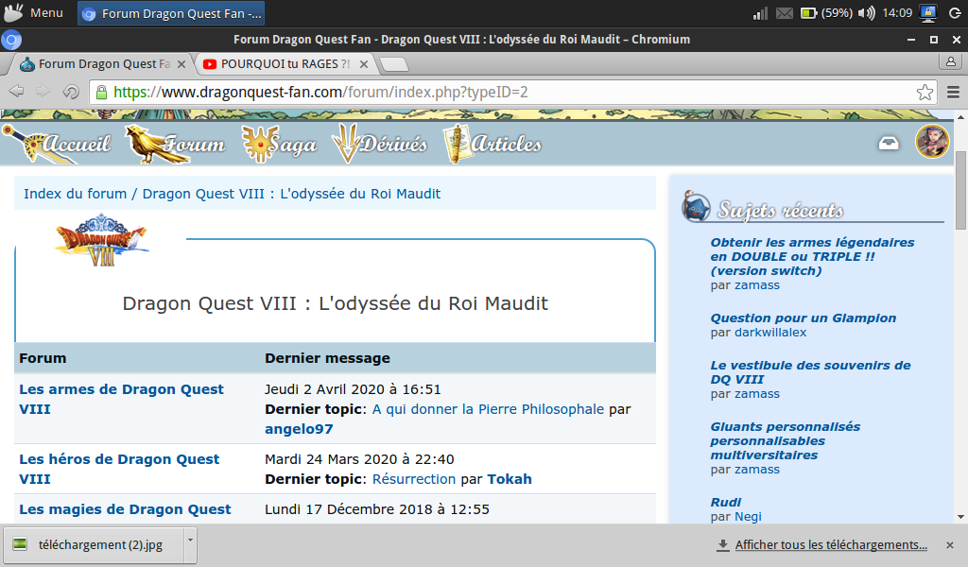Click the Dernier message column header

coord(327,358)
